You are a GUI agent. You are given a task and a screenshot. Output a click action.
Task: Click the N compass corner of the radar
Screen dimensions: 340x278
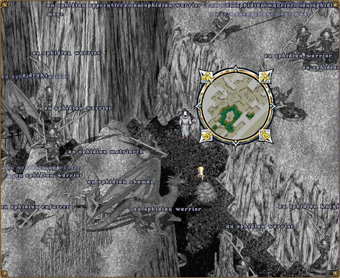tap(265, 76)
